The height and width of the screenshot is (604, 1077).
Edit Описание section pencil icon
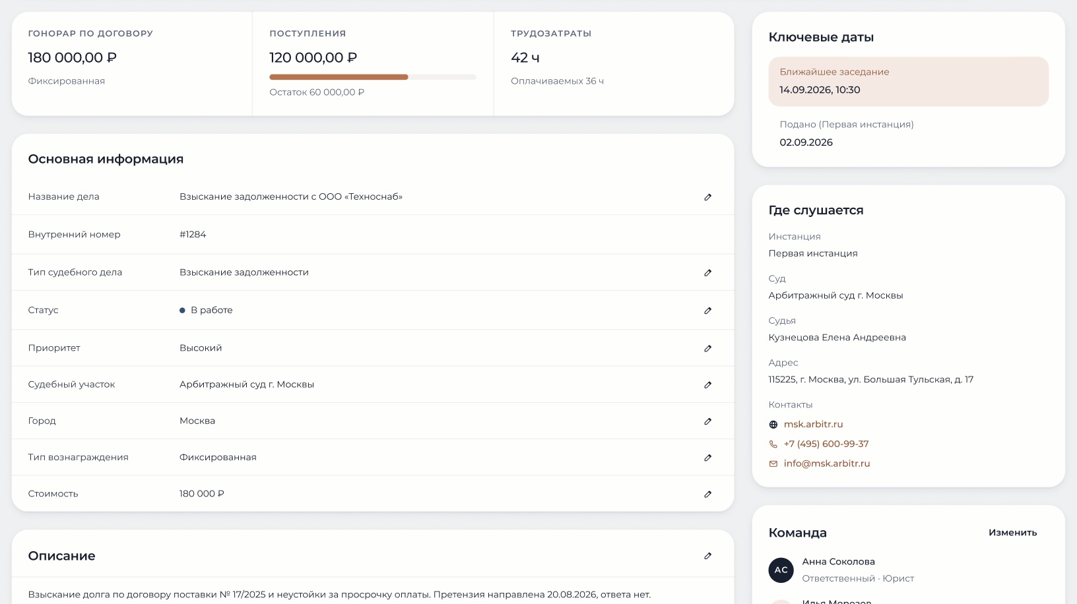(707, 556)
